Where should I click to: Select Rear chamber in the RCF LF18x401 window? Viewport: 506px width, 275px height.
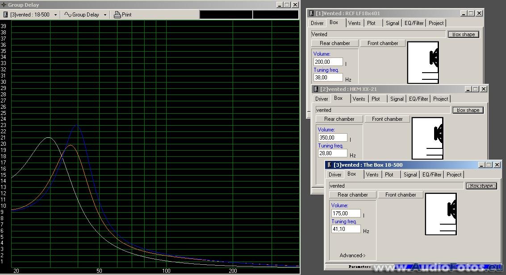coord(335,43)
